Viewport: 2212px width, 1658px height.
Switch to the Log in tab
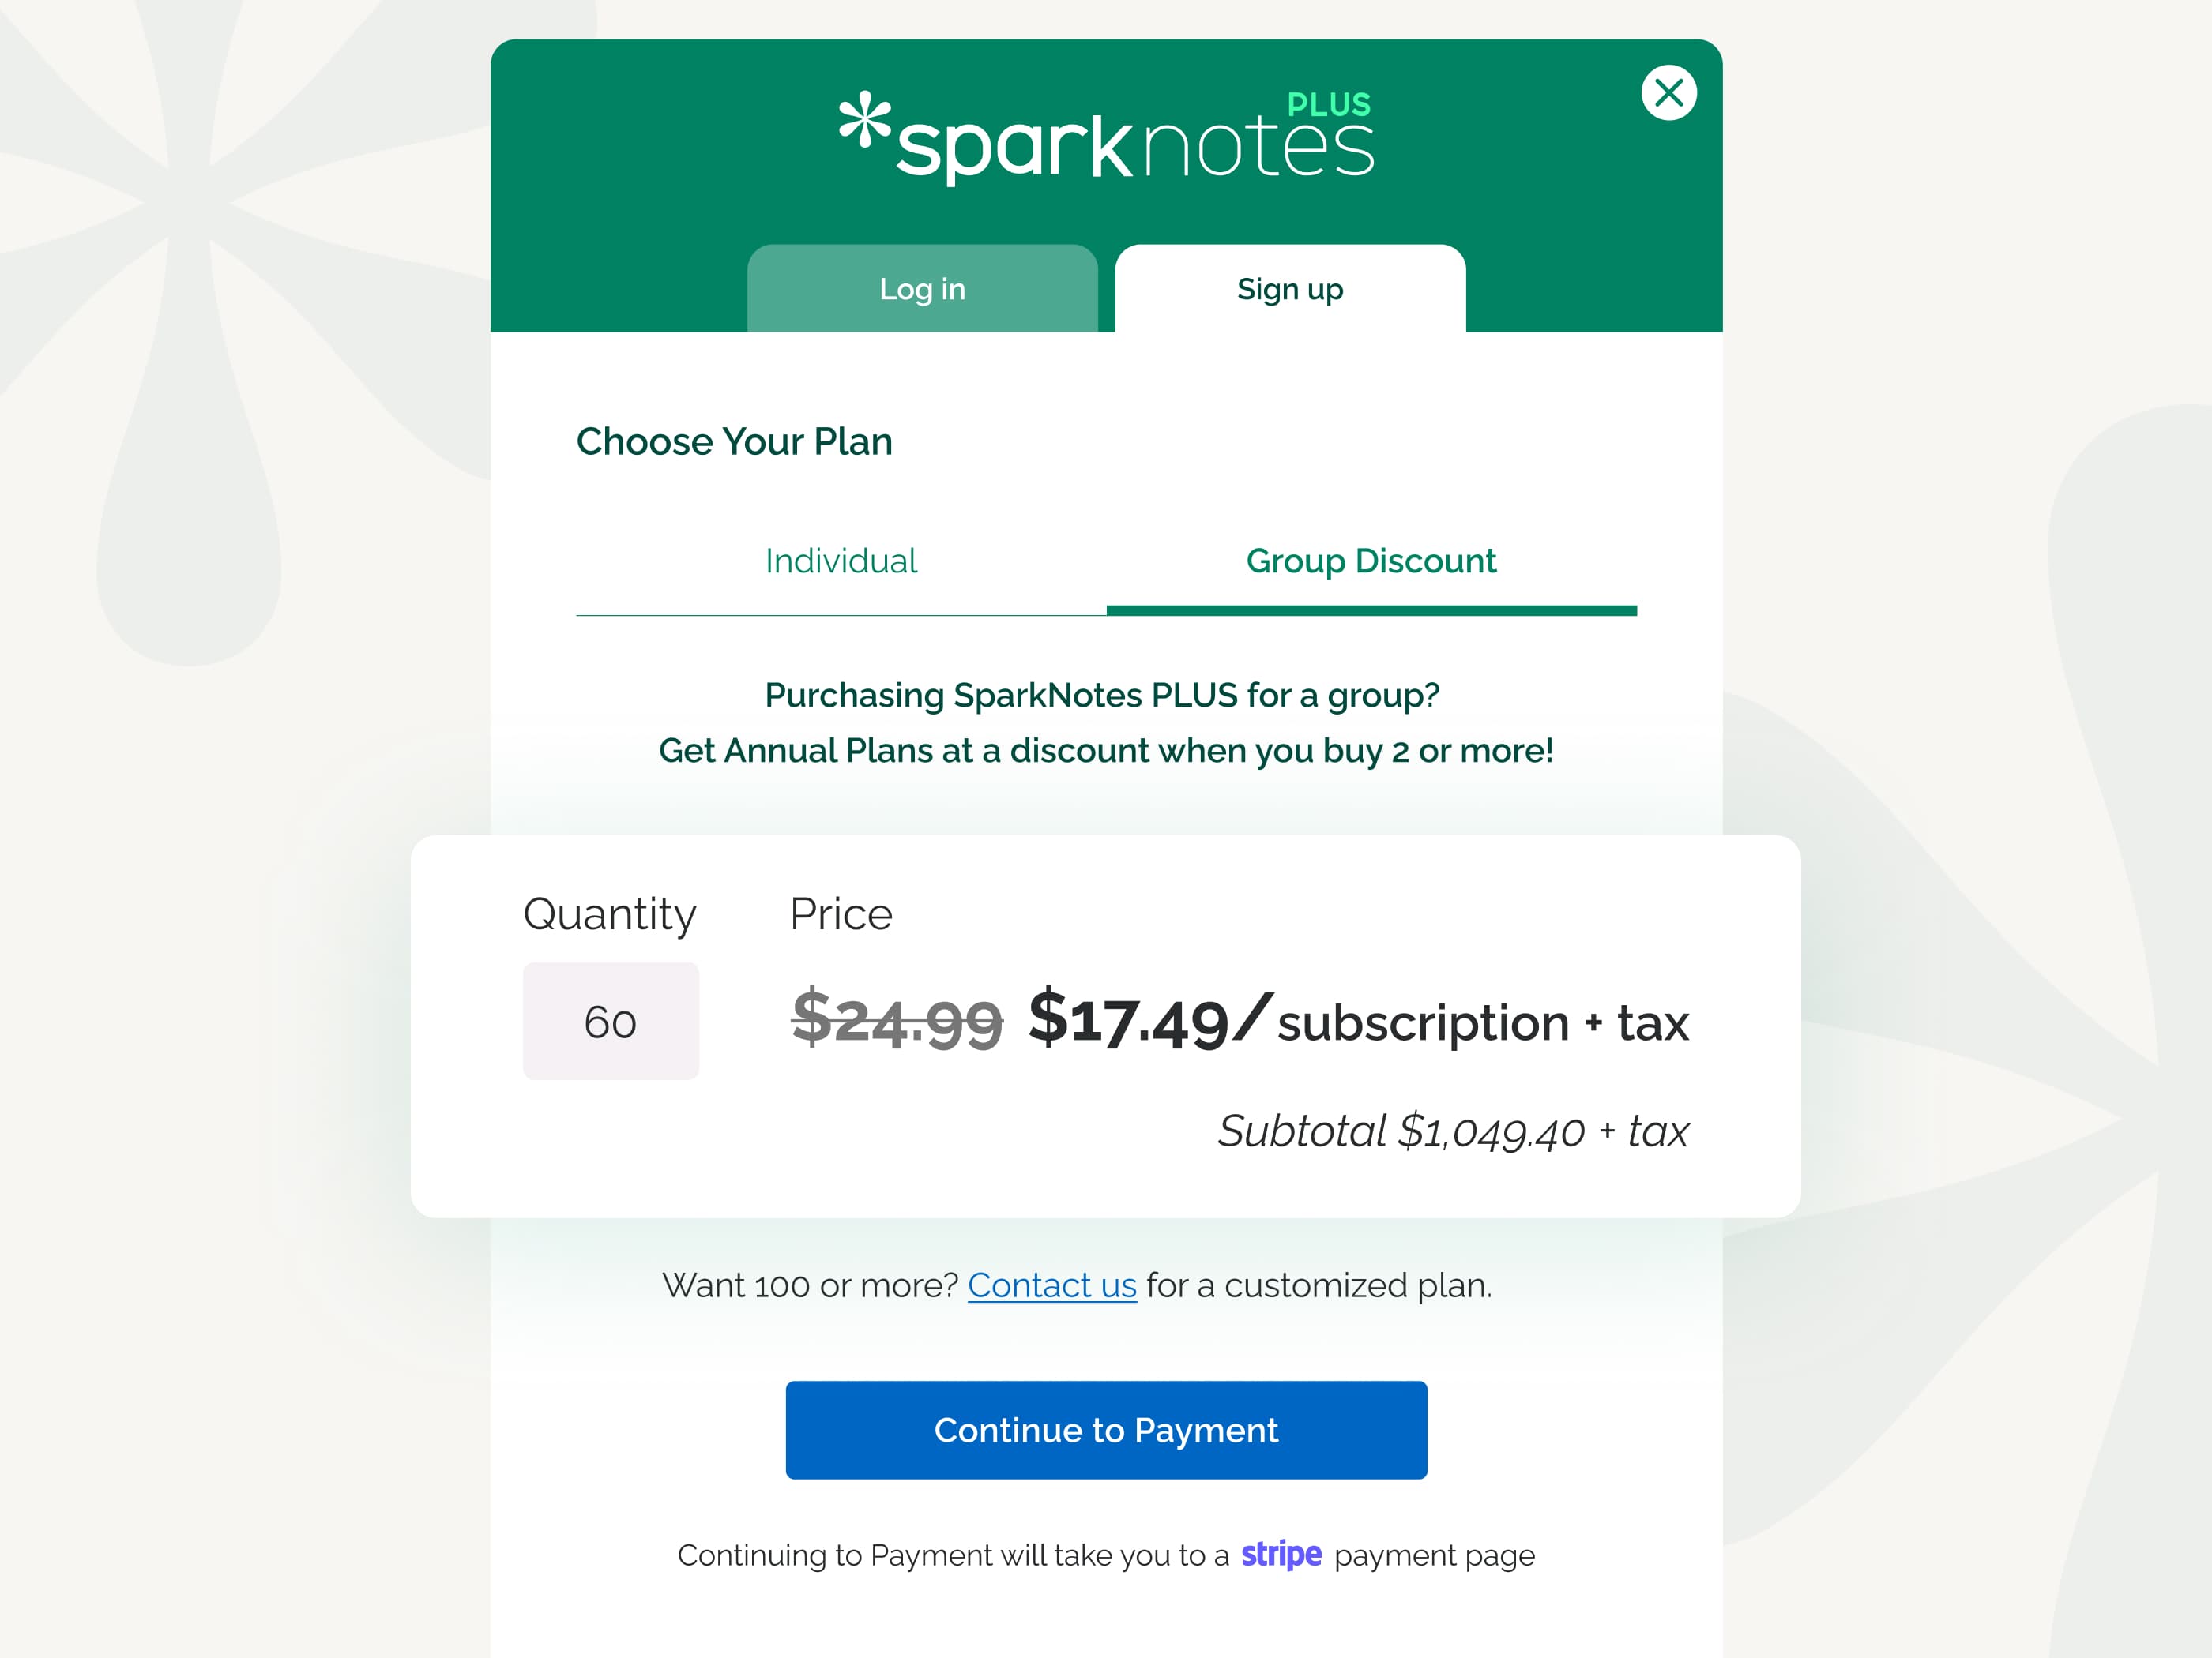[922, 289]
